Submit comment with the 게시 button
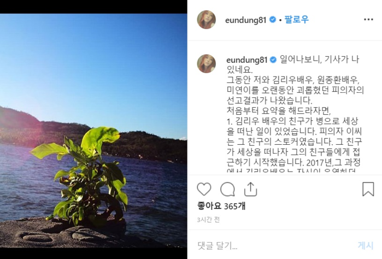This screenshot has height=259, width=382. pyautogui.click(x=366, y=245)
